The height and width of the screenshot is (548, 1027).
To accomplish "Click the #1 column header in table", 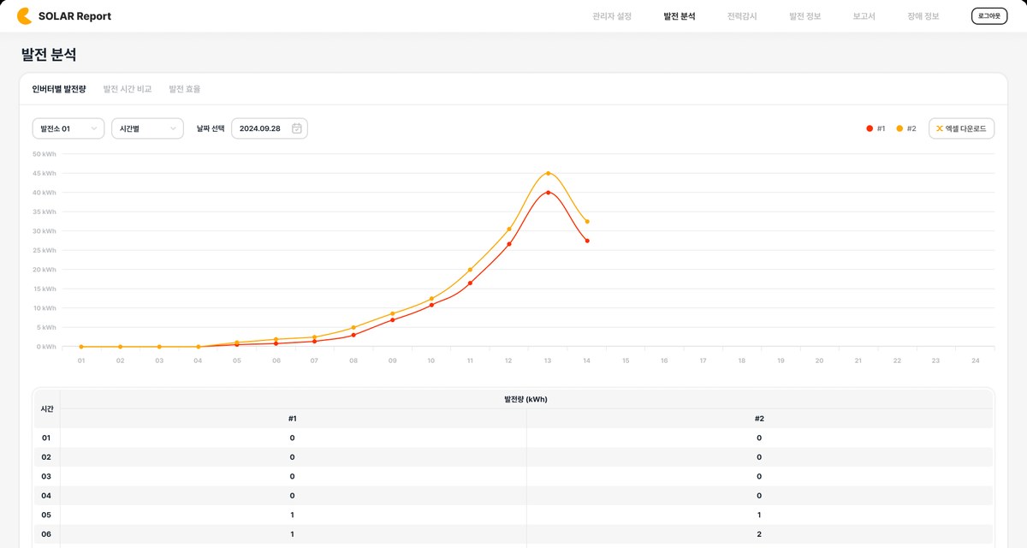I will [x=293, y=419].
